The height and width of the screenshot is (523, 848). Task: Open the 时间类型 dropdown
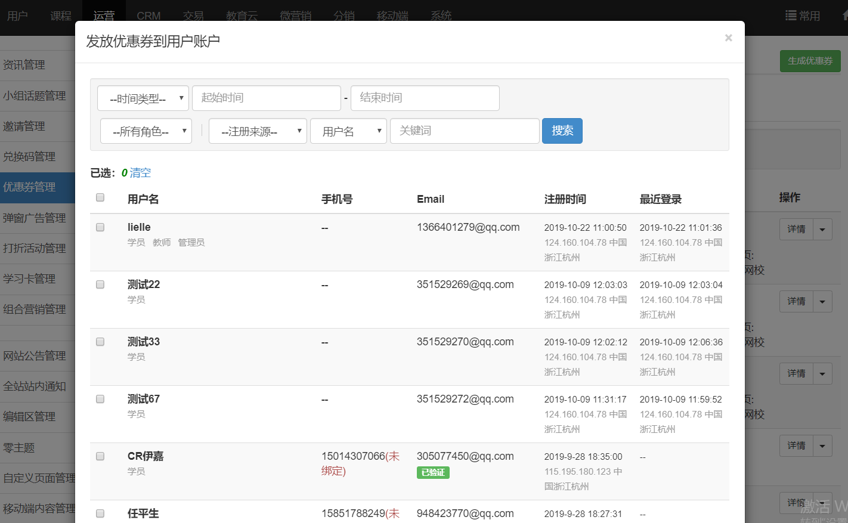click(x=143, y=98)
